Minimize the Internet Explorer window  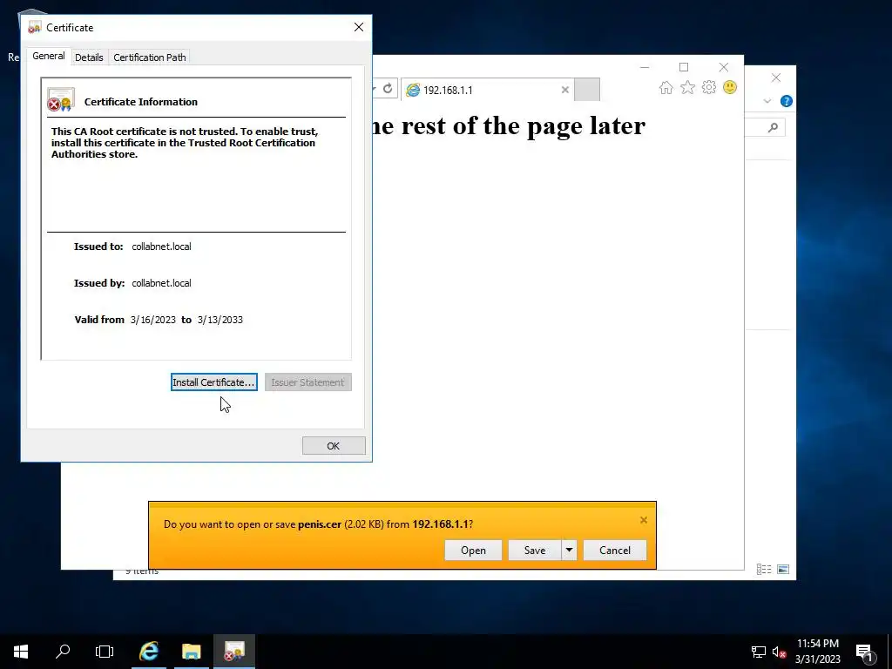click(x=645, y=67)
